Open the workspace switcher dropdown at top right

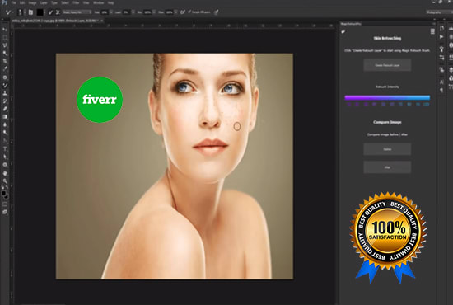coord(439,12)
